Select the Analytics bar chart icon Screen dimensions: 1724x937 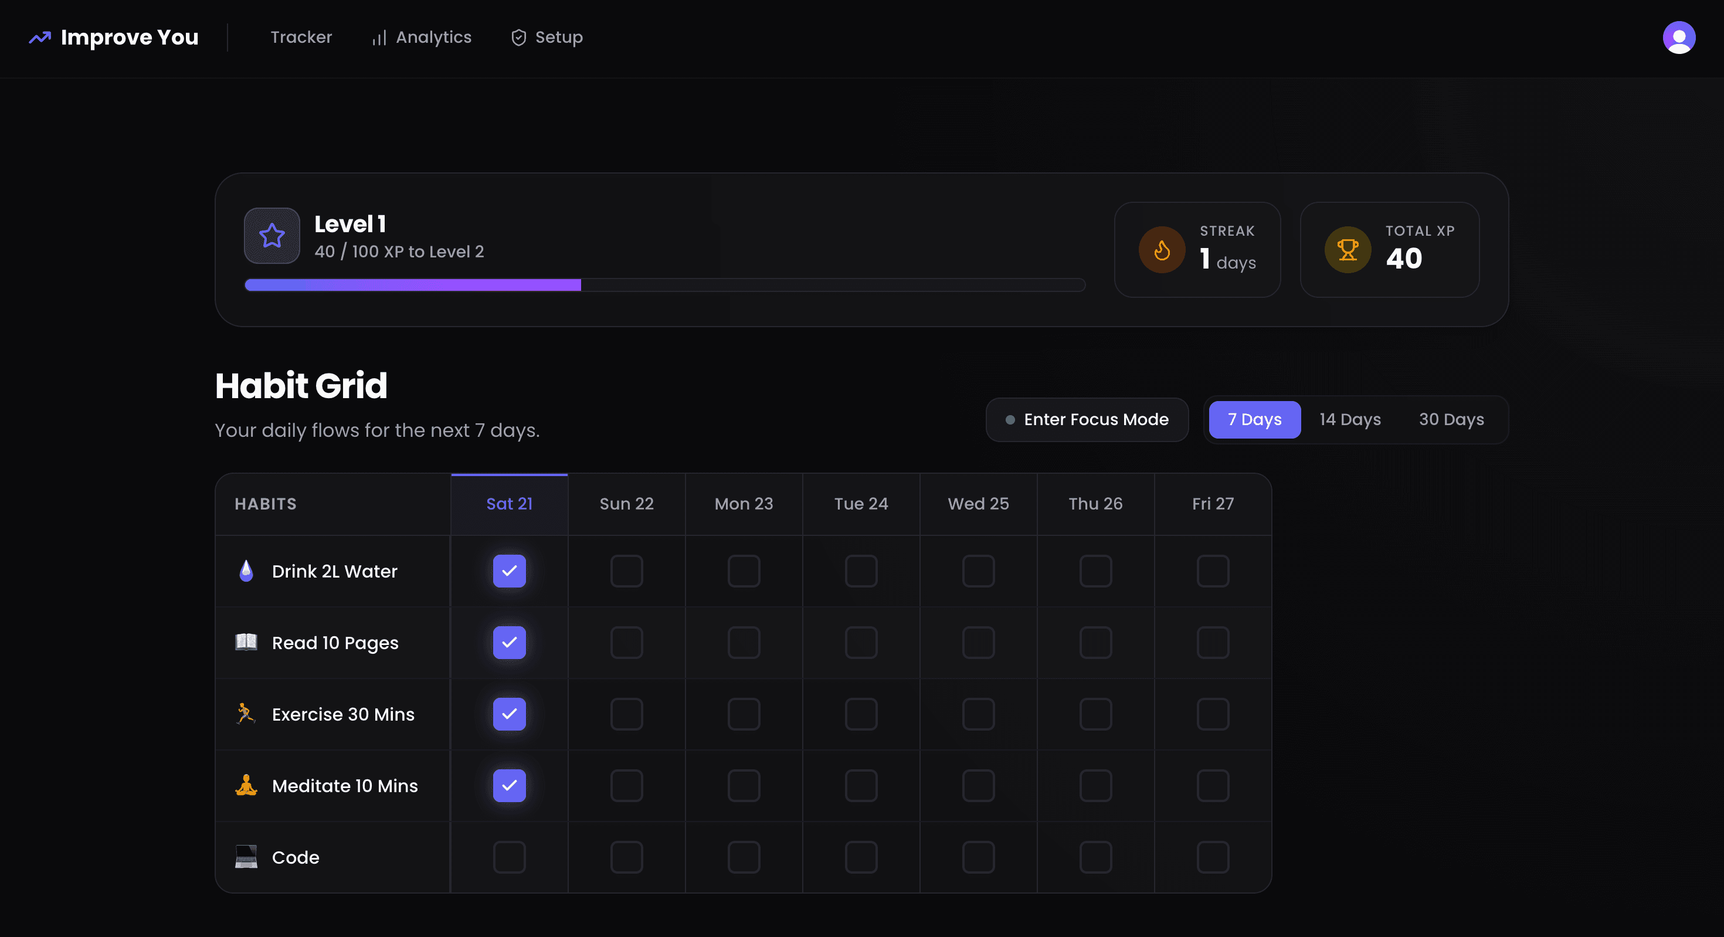click(378, 38)
